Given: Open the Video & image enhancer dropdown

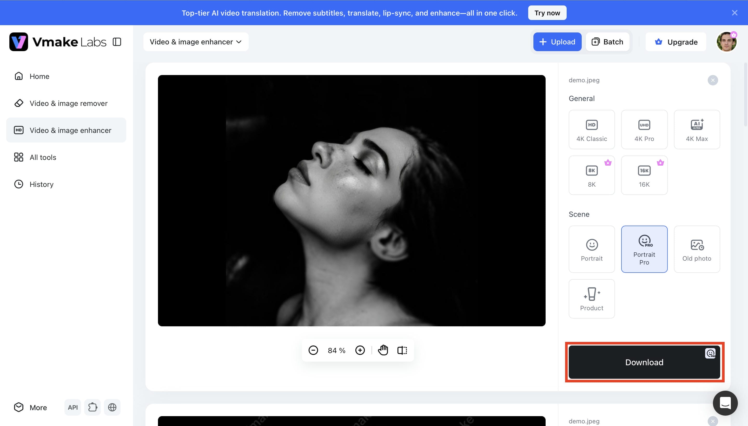Looking at the screenshot, I should [x=196, y=42].
